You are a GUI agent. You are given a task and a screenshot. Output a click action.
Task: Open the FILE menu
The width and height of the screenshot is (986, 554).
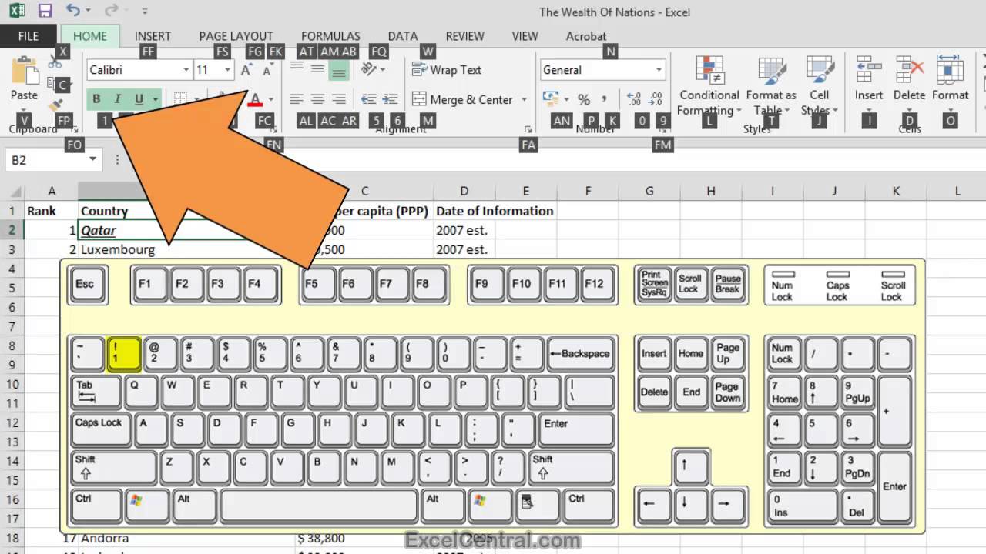(x=28, y=36)
